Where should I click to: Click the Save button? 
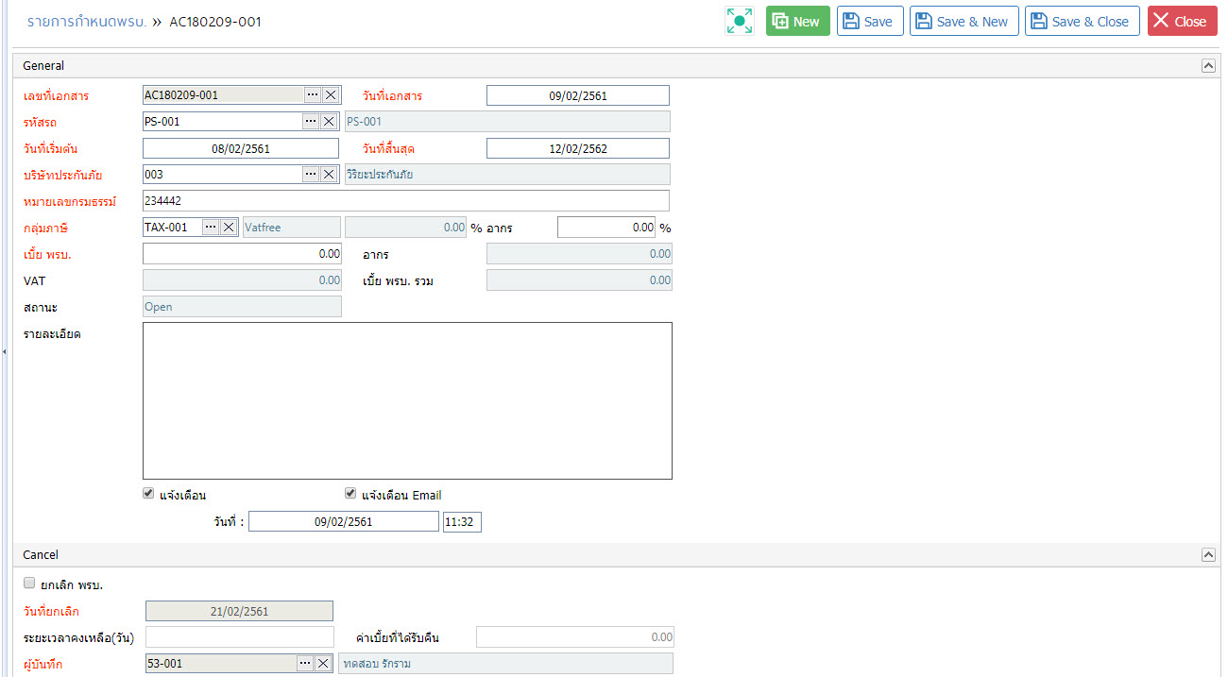870,21
